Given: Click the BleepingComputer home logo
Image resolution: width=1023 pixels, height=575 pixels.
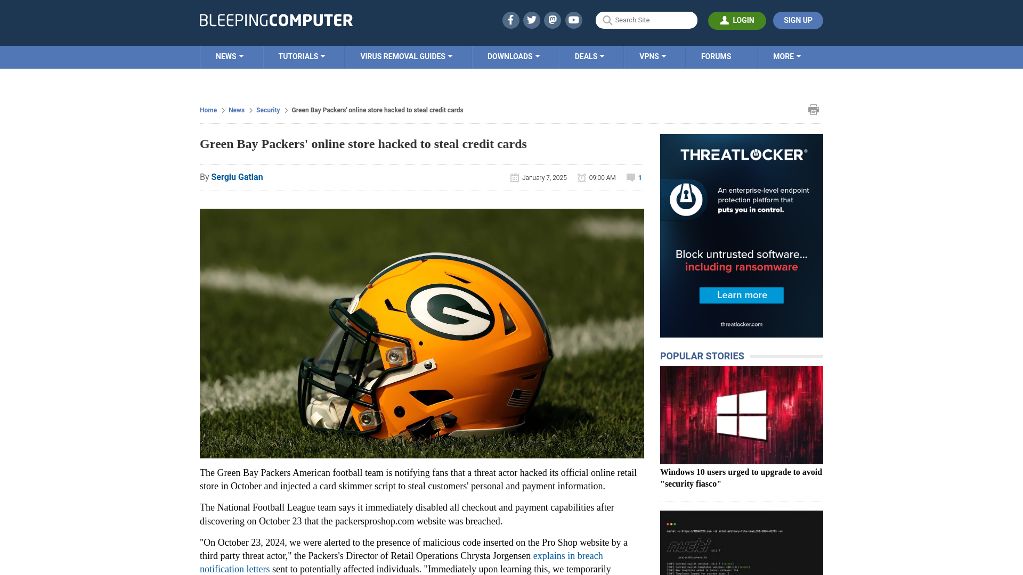Looking at the screenshot, I should pos(276,20).
